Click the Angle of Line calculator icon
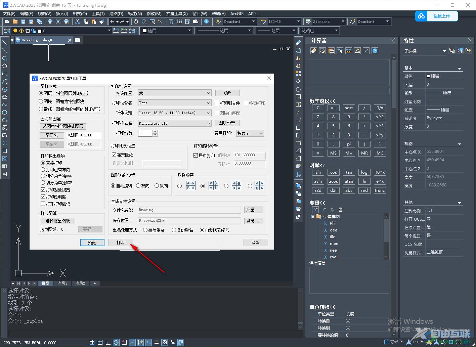 click(x=357, y=51)
